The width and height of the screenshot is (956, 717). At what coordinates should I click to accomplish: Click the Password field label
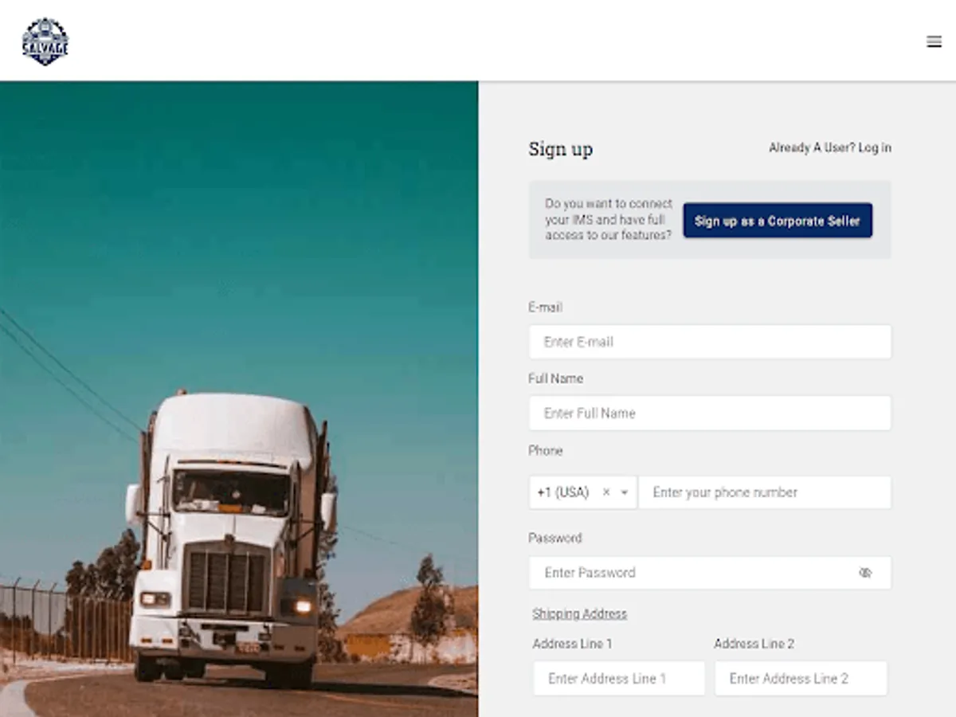click(x=555, y=538)
